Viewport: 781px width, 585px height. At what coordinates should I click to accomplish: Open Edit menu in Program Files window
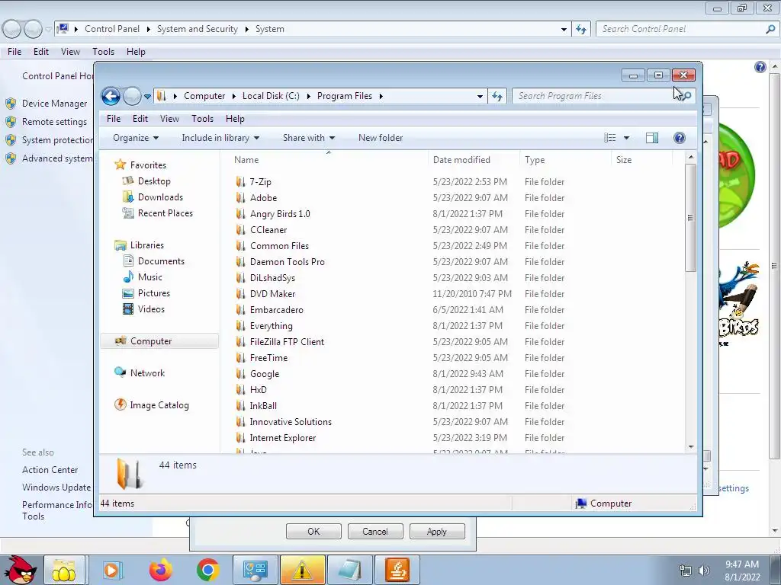click(x=140, y=118)
